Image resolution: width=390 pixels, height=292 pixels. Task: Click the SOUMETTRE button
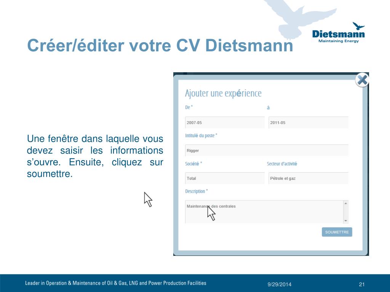[337, 232]
